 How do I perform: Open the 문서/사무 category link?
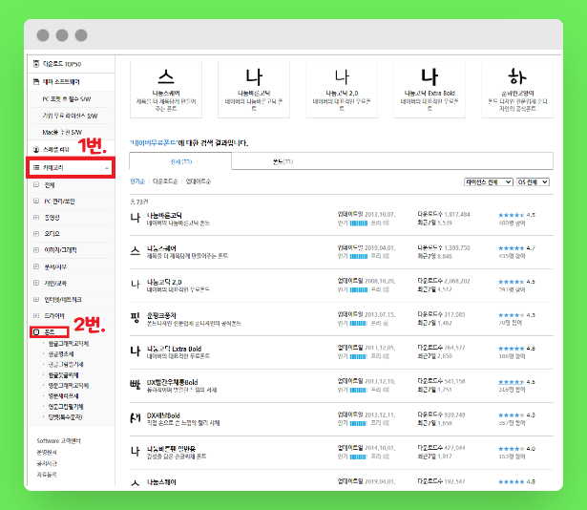click(x=55, y=266)
